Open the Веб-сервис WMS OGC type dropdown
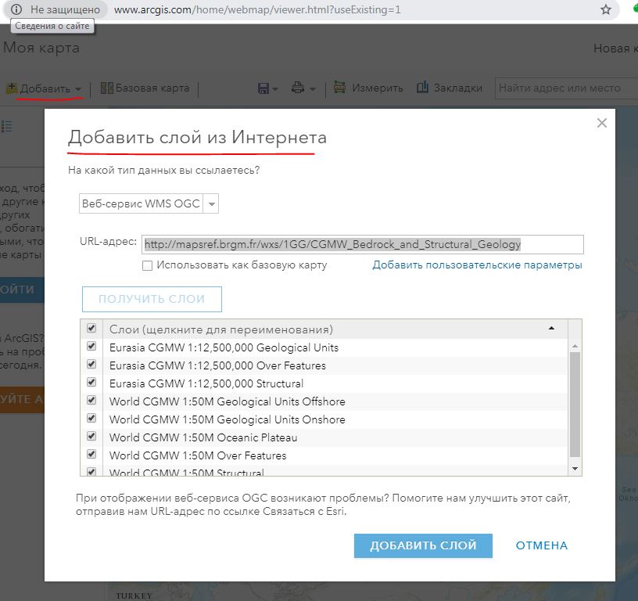 (149, 203)
